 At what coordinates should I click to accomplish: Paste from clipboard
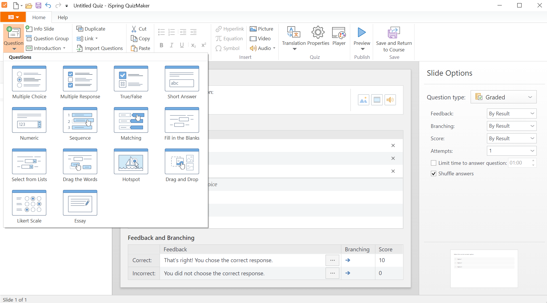pos(140,48)
